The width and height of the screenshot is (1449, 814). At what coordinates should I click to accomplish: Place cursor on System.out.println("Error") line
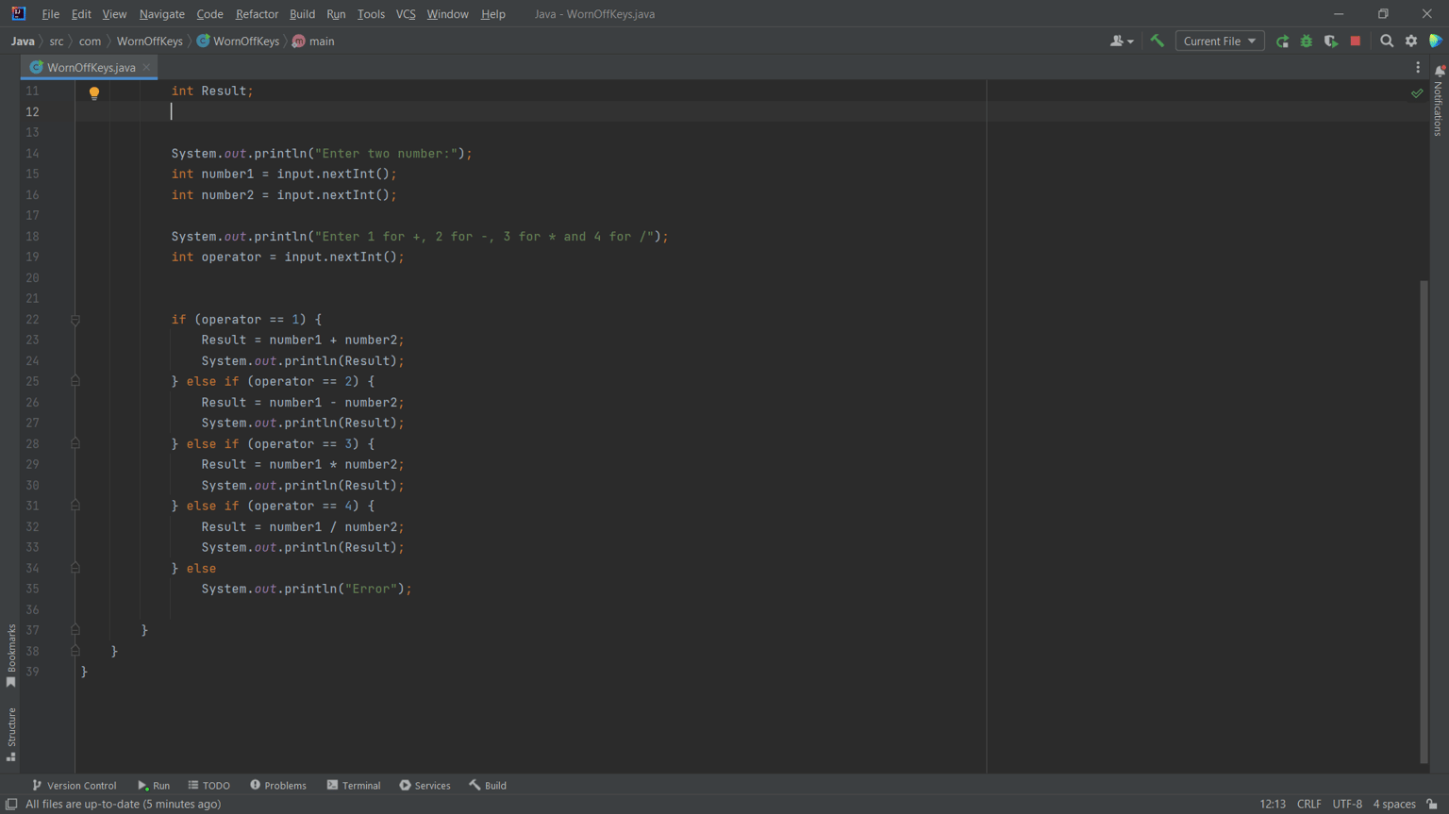307,589
